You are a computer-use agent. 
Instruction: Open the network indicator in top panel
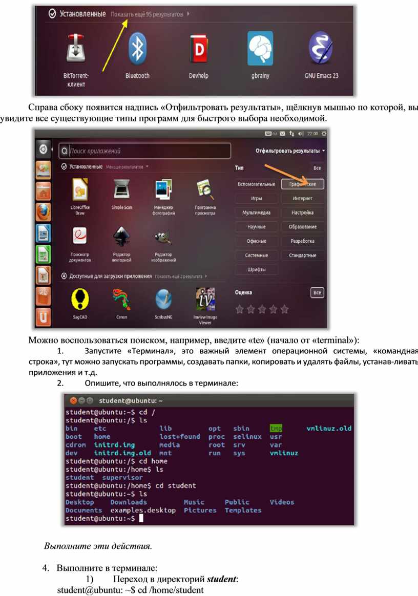click(291, 134)
